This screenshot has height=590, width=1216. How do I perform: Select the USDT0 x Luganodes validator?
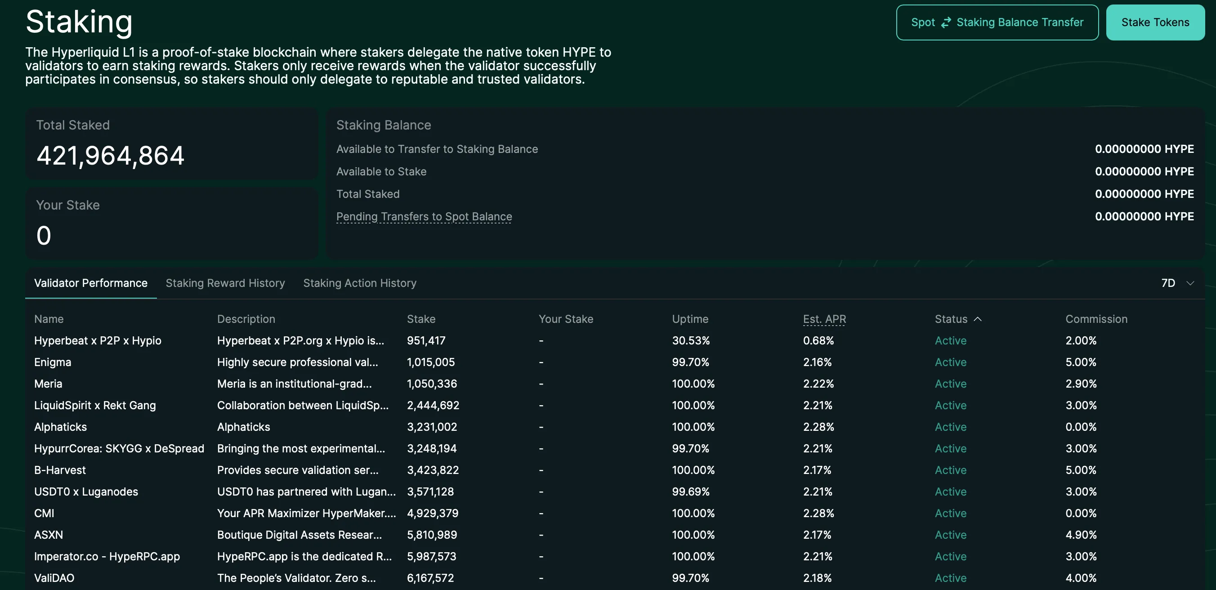coord(86,492)
